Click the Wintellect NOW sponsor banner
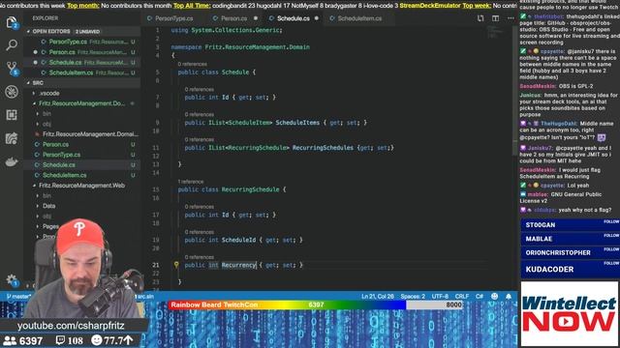The width and height of the screenshot is (620, 348). coord(569,314)
